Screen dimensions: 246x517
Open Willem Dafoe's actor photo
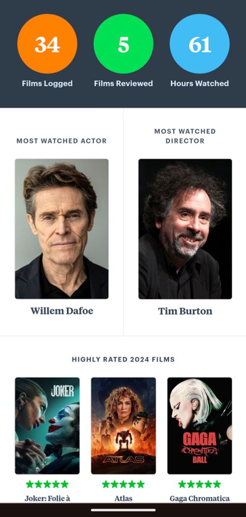click(62, 229)
